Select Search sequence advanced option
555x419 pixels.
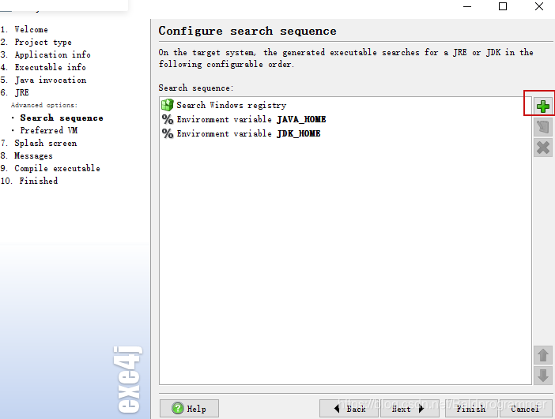[x=62, y=118]
